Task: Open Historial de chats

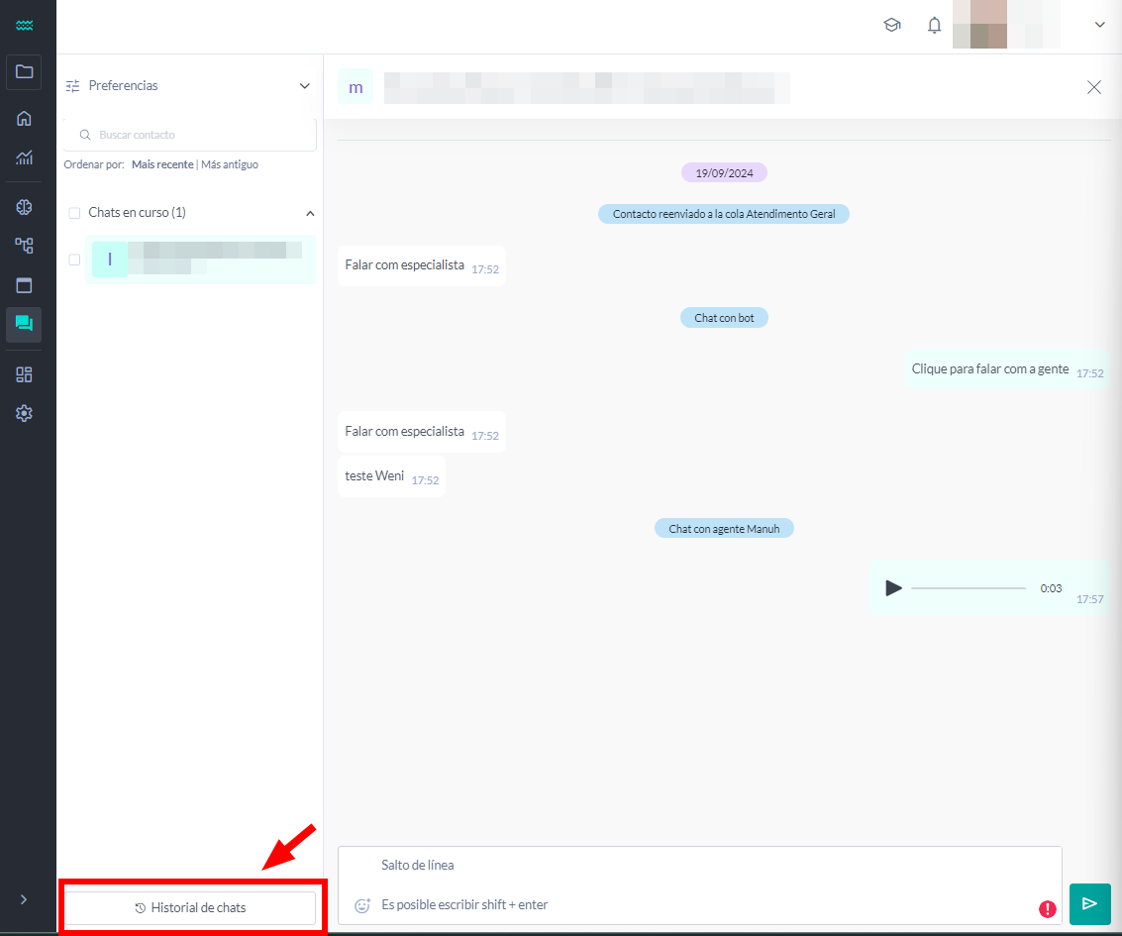Action: [191, 907]
